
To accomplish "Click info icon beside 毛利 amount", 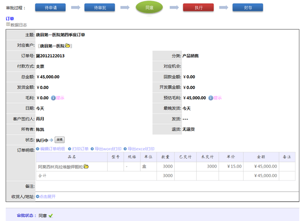I will tap(53, 98).
